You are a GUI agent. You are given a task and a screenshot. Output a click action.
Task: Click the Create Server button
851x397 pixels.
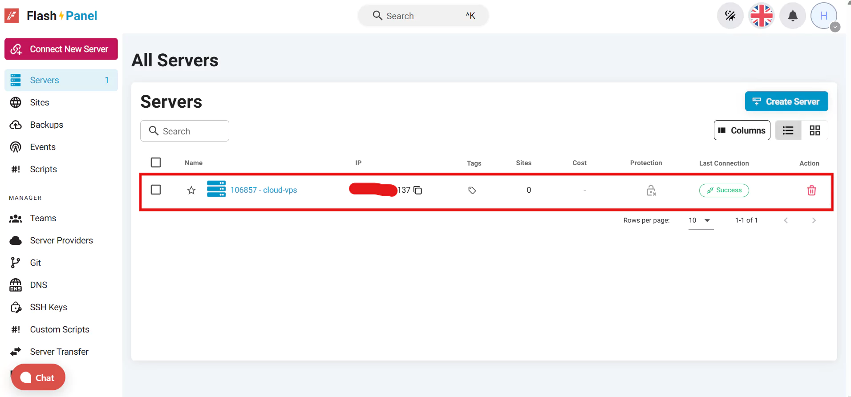[x=786, y=101]
